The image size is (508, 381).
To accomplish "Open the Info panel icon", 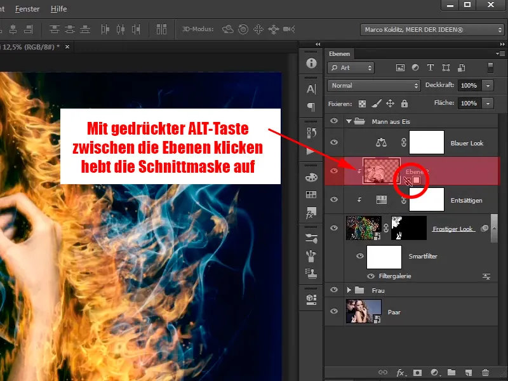I will pyautogui.click(x=311, y=63).
